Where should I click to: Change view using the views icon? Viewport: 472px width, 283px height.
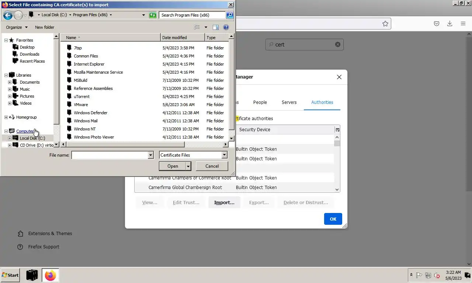point(197,27)
